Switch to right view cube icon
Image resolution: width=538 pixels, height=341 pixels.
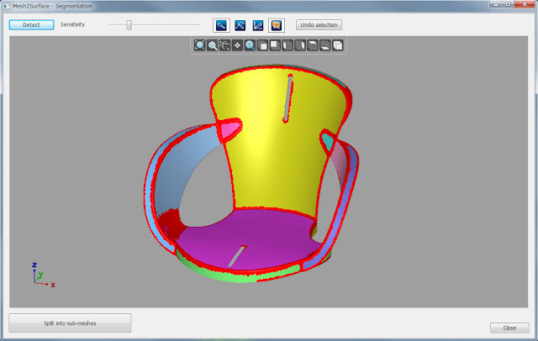[x=300, y=45]
